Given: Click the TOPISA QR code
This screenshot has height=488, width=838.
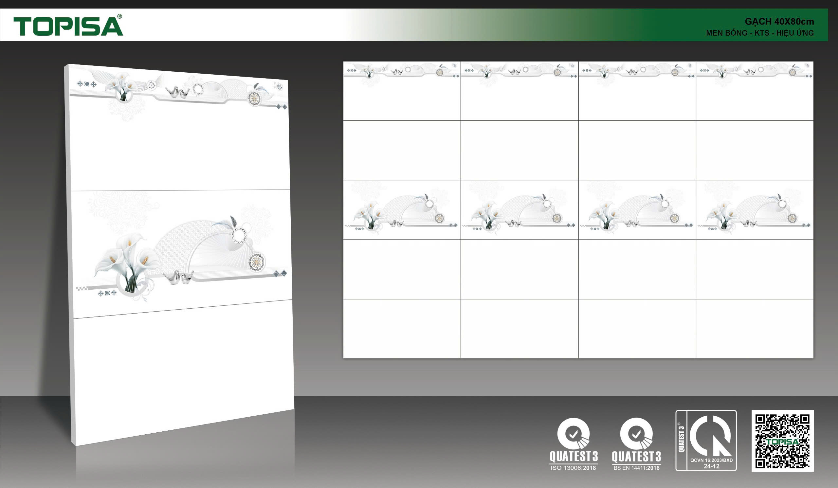Looking at the screenshot, I should [782, 441].
